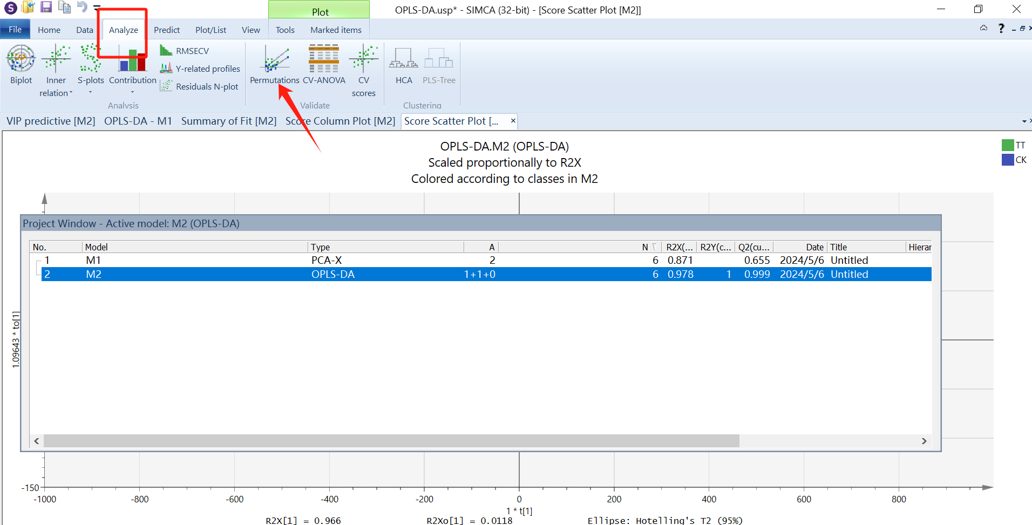Screen dimensions: 1032x525
Task: Open the Biplot tool
Action: pos(21,65)
